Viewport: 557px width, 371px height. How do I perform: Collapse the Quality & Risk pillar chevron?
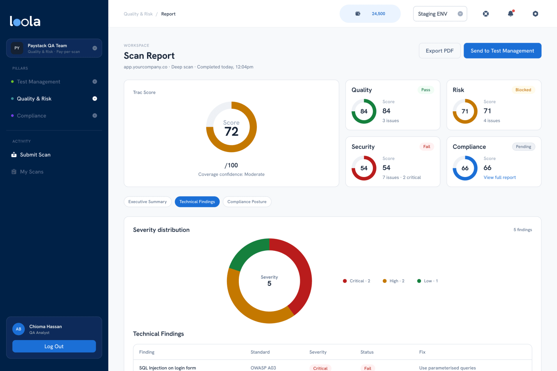(95, 99)
